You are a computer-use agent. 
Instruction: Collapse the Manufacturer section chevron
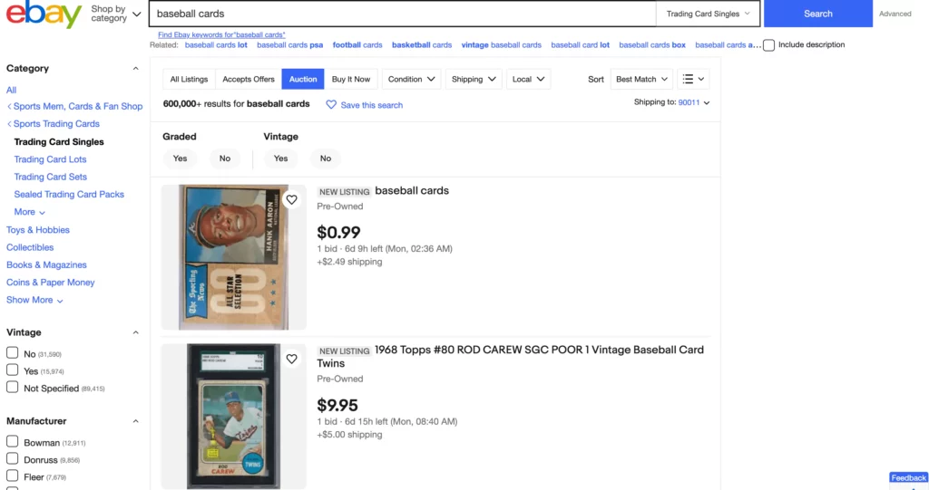click(136, 421)
